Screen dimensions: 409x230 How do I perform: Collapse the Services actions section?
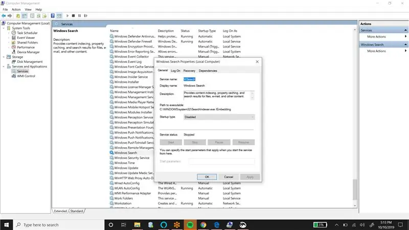[405, 30]
